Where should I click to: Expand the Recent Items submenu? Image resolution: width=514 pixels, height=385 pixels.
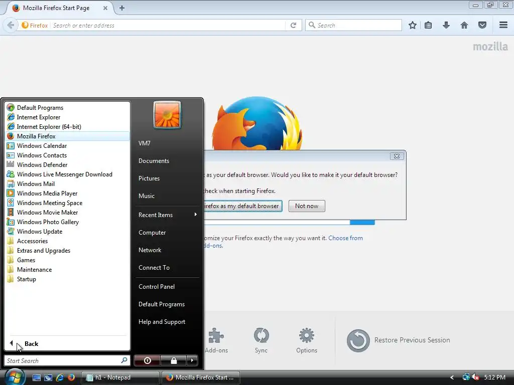tap(168, 215)
